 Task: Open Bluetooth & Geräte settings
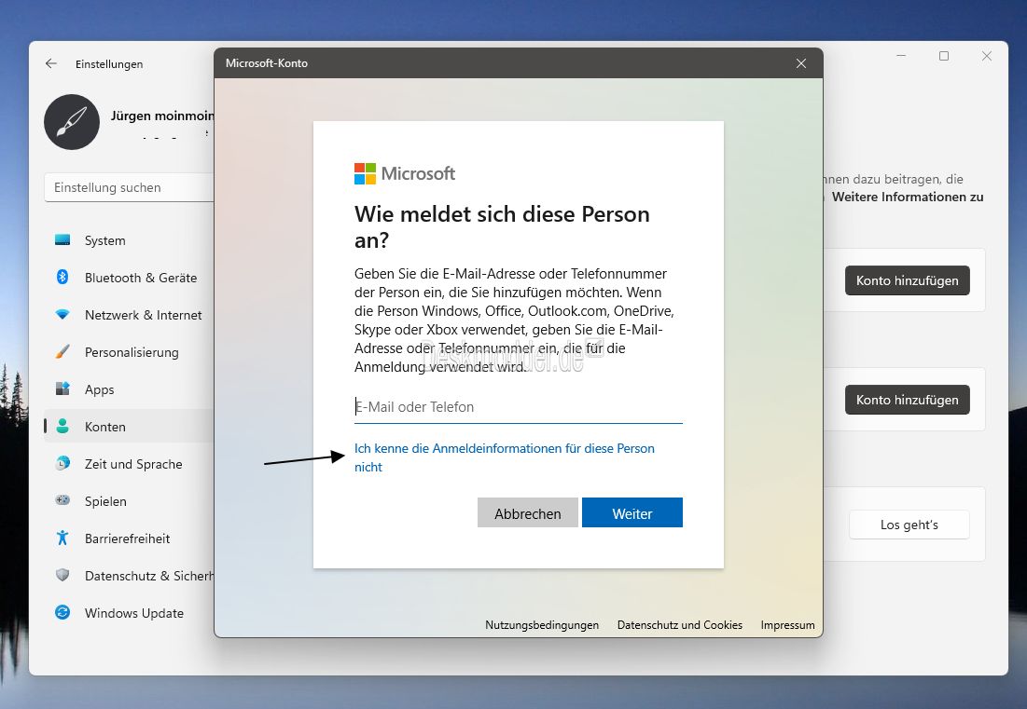129,278
